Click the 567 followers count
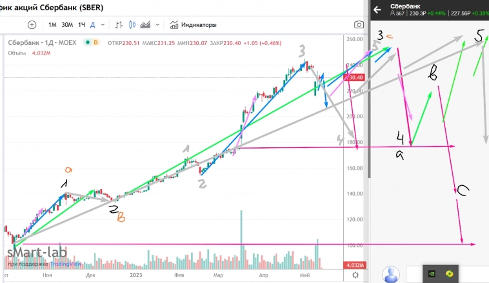This screenshot has width=489, height=283. click(397, 14)
